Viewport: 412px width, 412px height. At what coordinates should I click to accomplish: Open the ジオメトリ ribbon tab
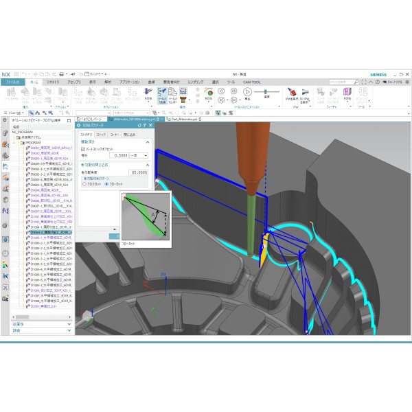point(53,82)
